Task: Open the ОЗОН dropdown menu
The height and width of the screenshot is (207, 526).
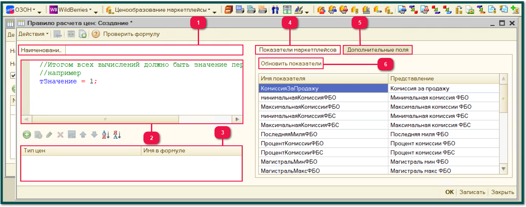Action: pos(21,9)
